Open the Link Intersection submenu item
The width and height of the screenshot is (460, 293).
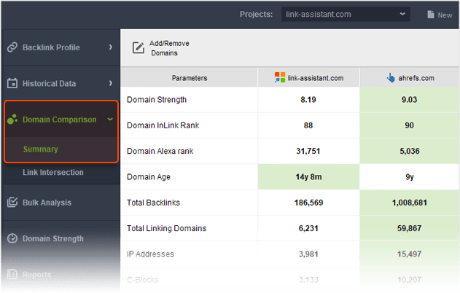coord(53,173)
